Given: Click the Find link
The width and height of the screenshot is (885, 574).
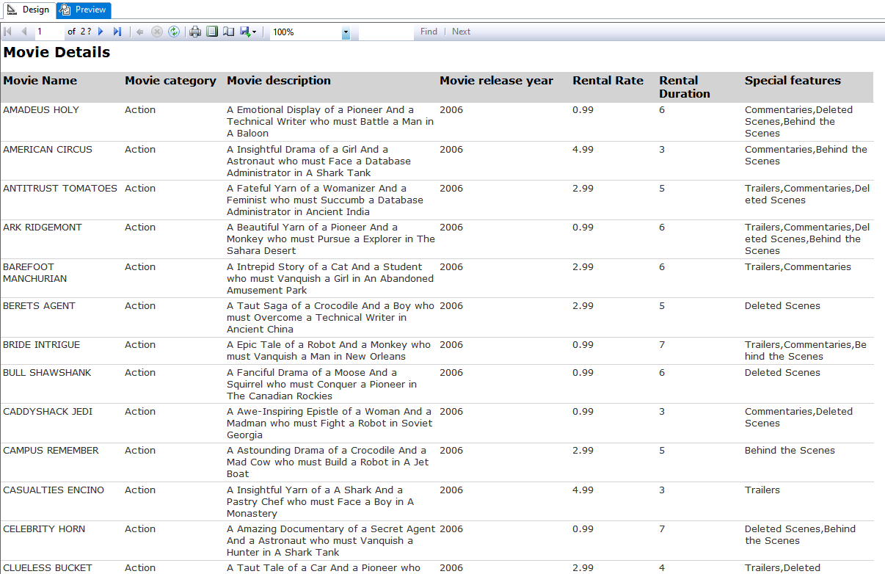Looking at the screenshot, I should tap(429, 32).
